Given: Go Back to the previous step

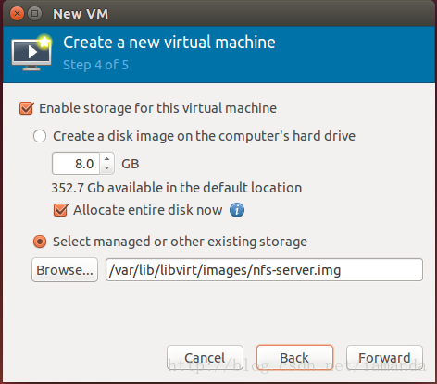Looking at the screenshot, I should [294, 358].
